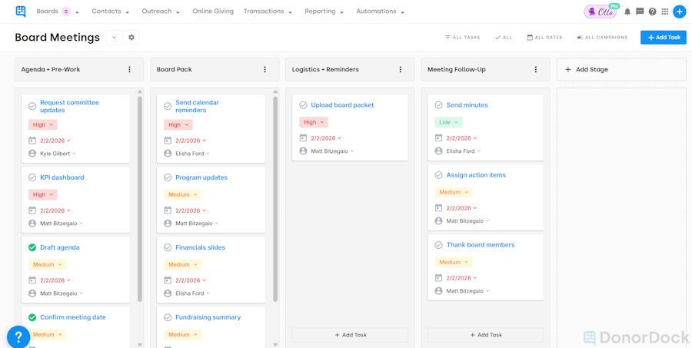692x348 pixels.
Task: Go to Online Giving
Action: pos(213,12)
